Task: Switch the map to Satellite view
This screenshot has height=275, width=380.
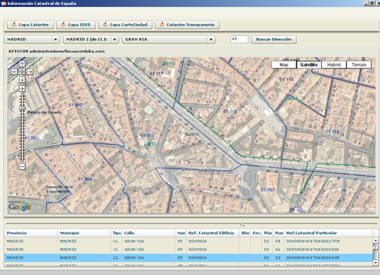Action: (x=309, y=65)
